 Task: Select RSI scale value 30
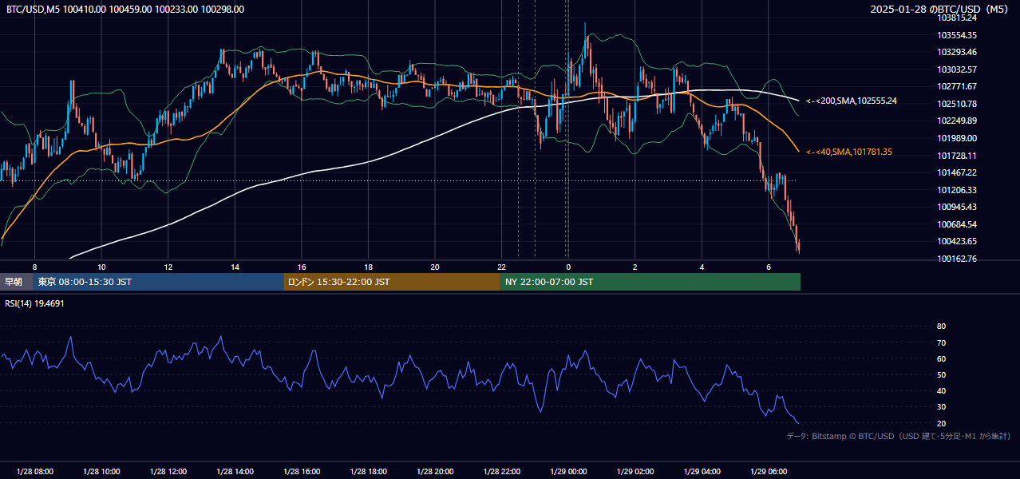[x=941, y=407]
